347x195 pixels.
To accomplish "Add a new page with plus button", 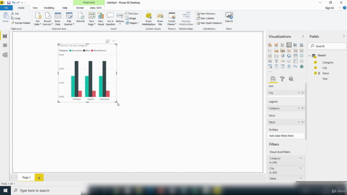I will pyautogui.click(x=39, y=178).
